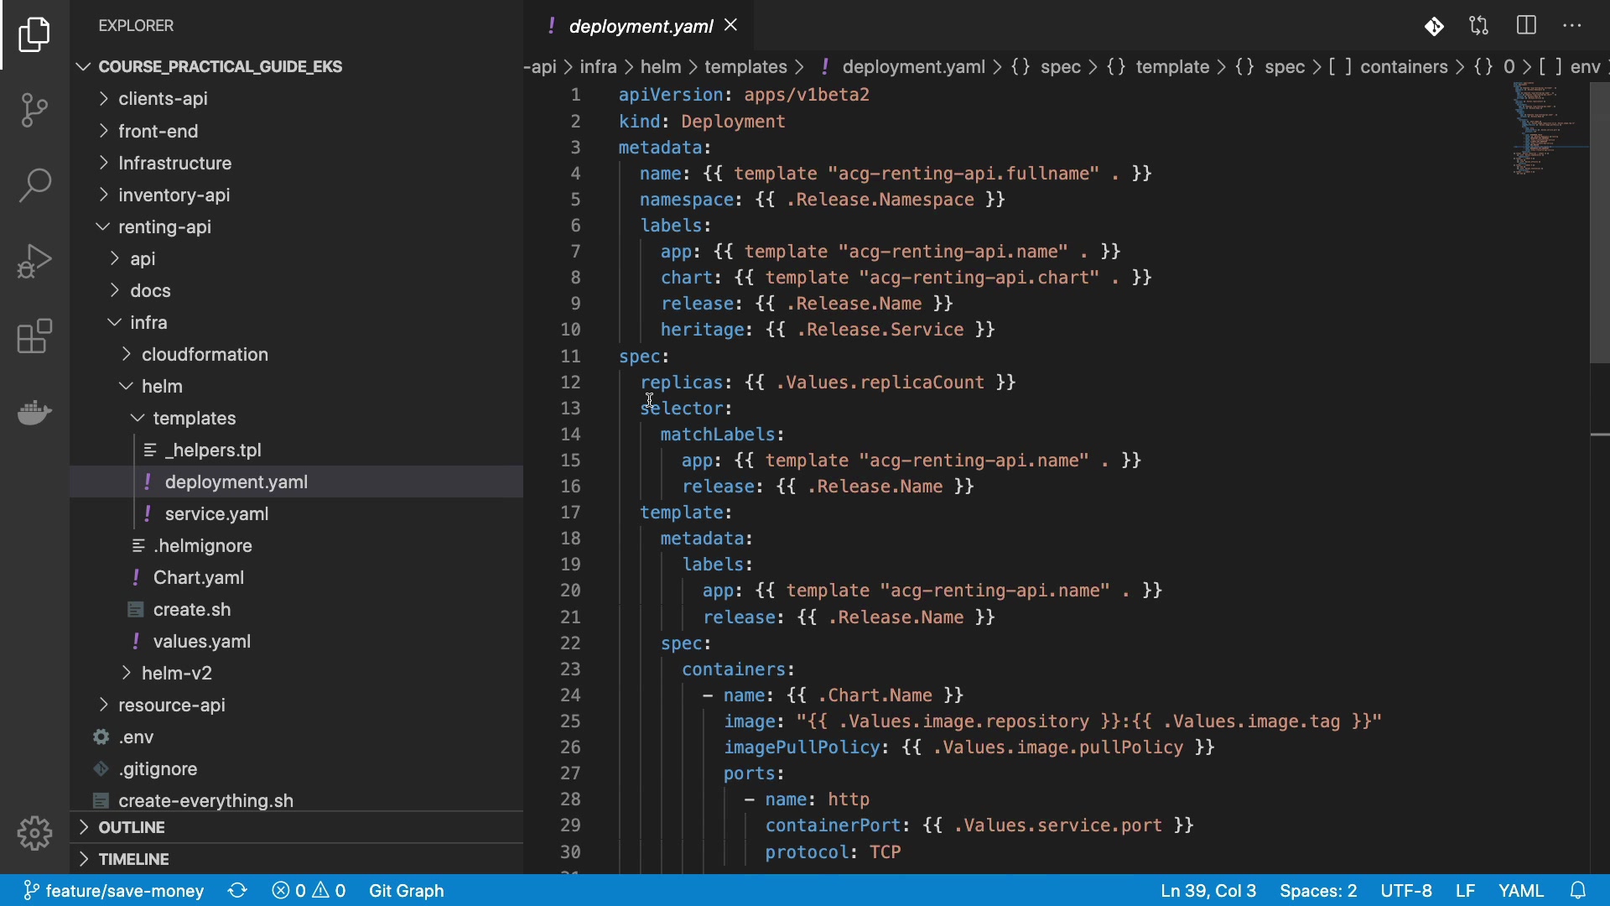Open the Search sidebar icon
This screenshot has height=906, width=1610.
coord(34,185)
